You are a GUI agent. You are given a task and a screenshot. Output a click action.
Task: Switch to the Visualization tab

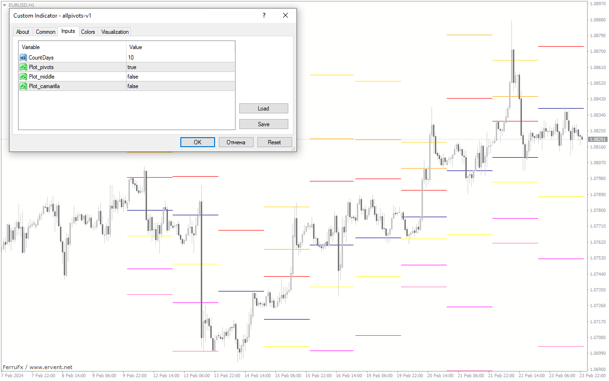115,32
